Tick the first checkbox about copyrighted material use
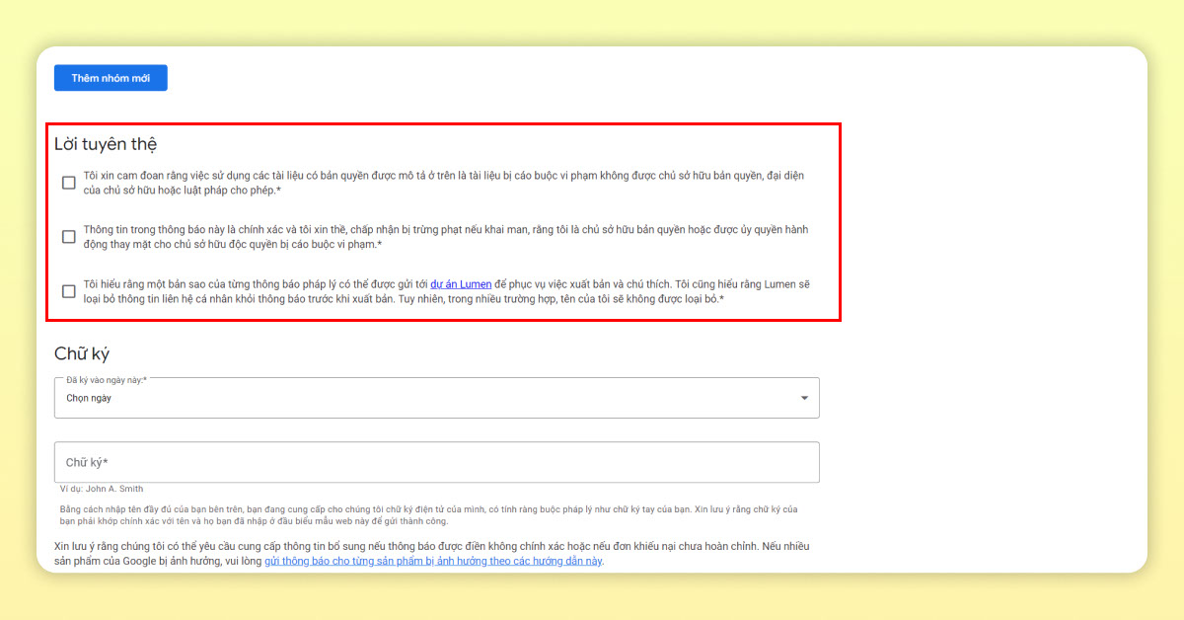Viewport: 1184px width, 620px height. click(69, 183)
